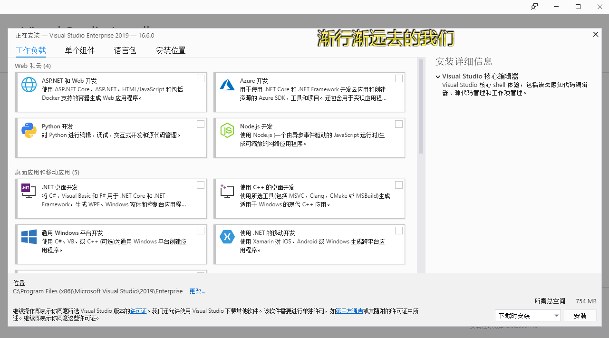Image resolution: width=609 pixels, height=338 pixels.
Task: Select the 使用 .NET 的移动开发 checkbox
Action: (399, 231)
